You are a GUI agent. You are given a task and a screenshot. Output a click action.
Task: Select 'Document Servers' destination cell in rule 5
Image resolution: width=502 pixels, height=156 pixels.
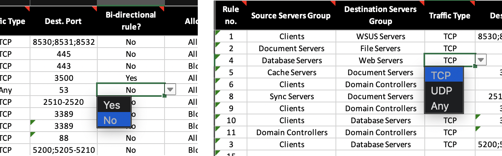380,72
